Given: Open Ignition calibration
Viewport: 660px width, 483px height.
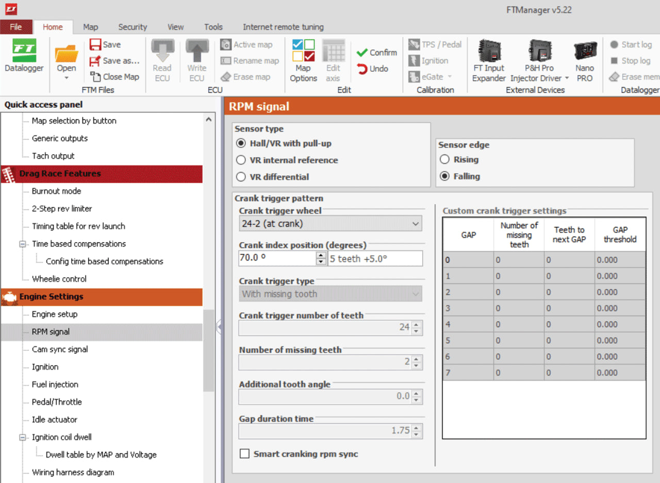Looking at the screenshot, I should 428,61.
